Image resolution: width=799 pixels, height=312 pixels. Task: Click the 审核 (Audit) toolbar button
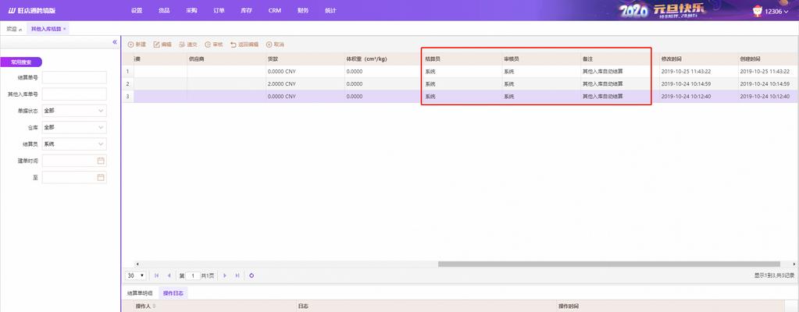pos(213,44)
